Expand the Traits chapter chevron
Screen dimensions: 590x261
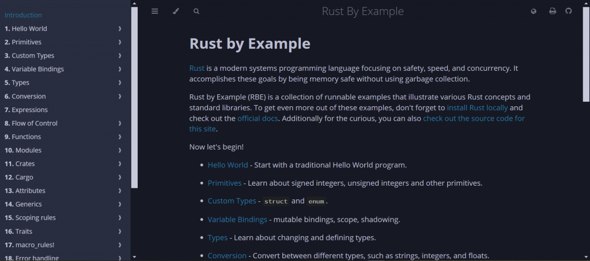click(x=120, y=231)
